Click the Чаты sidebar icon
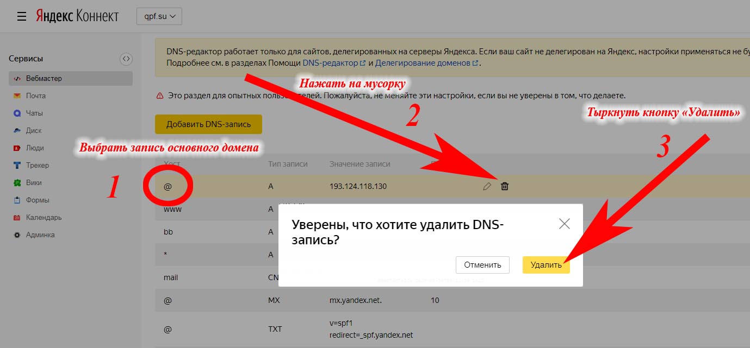The image size is (750, 348). click(17, 113)
